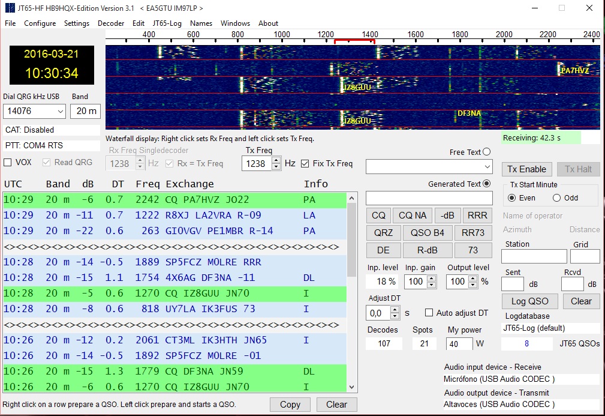
Task: Increase Output level with up arrow
Action: coord(474,279)
